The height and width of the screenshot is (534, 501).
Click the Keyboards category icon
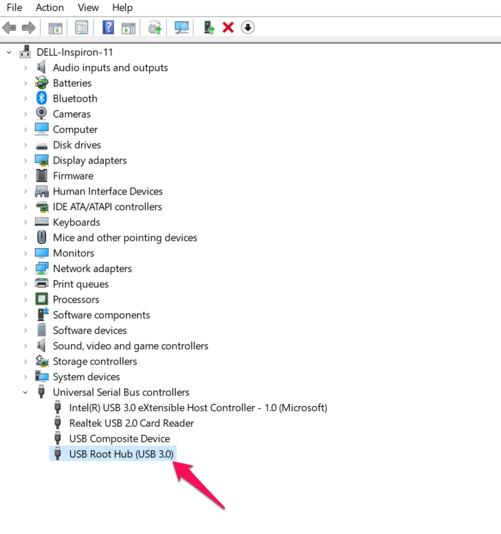click(41, 222)
